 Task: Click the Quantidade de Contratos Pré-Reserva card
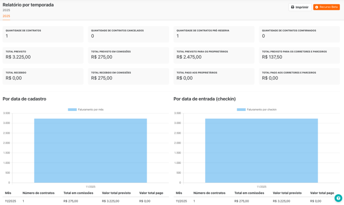click(214, 34)
